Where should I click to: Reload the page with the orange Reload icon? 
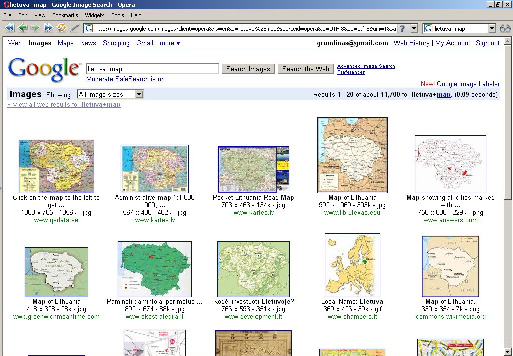pos(62,28)
